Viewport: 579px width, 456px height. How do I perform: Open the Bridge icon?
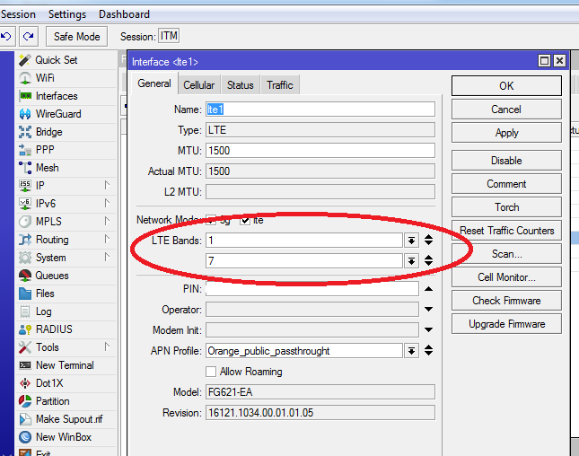25,132
